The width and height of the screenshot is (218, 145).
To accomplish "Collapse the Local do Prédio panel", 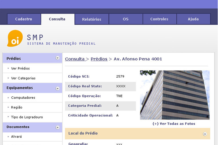I will [x=205, y=134].
